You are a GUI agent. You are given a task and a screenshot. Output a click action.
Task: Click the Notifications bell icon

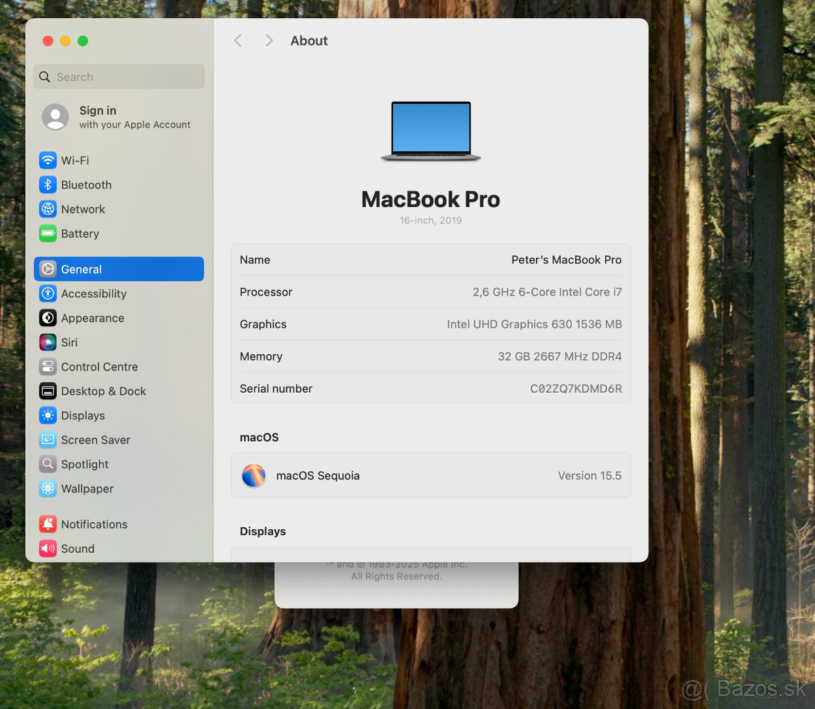click(x=48, y=524)
